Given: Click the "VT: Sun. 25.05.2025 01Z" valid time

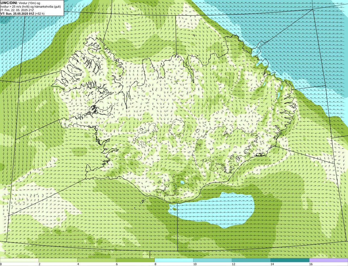Looking at the screenshot, I should [17, 13].
